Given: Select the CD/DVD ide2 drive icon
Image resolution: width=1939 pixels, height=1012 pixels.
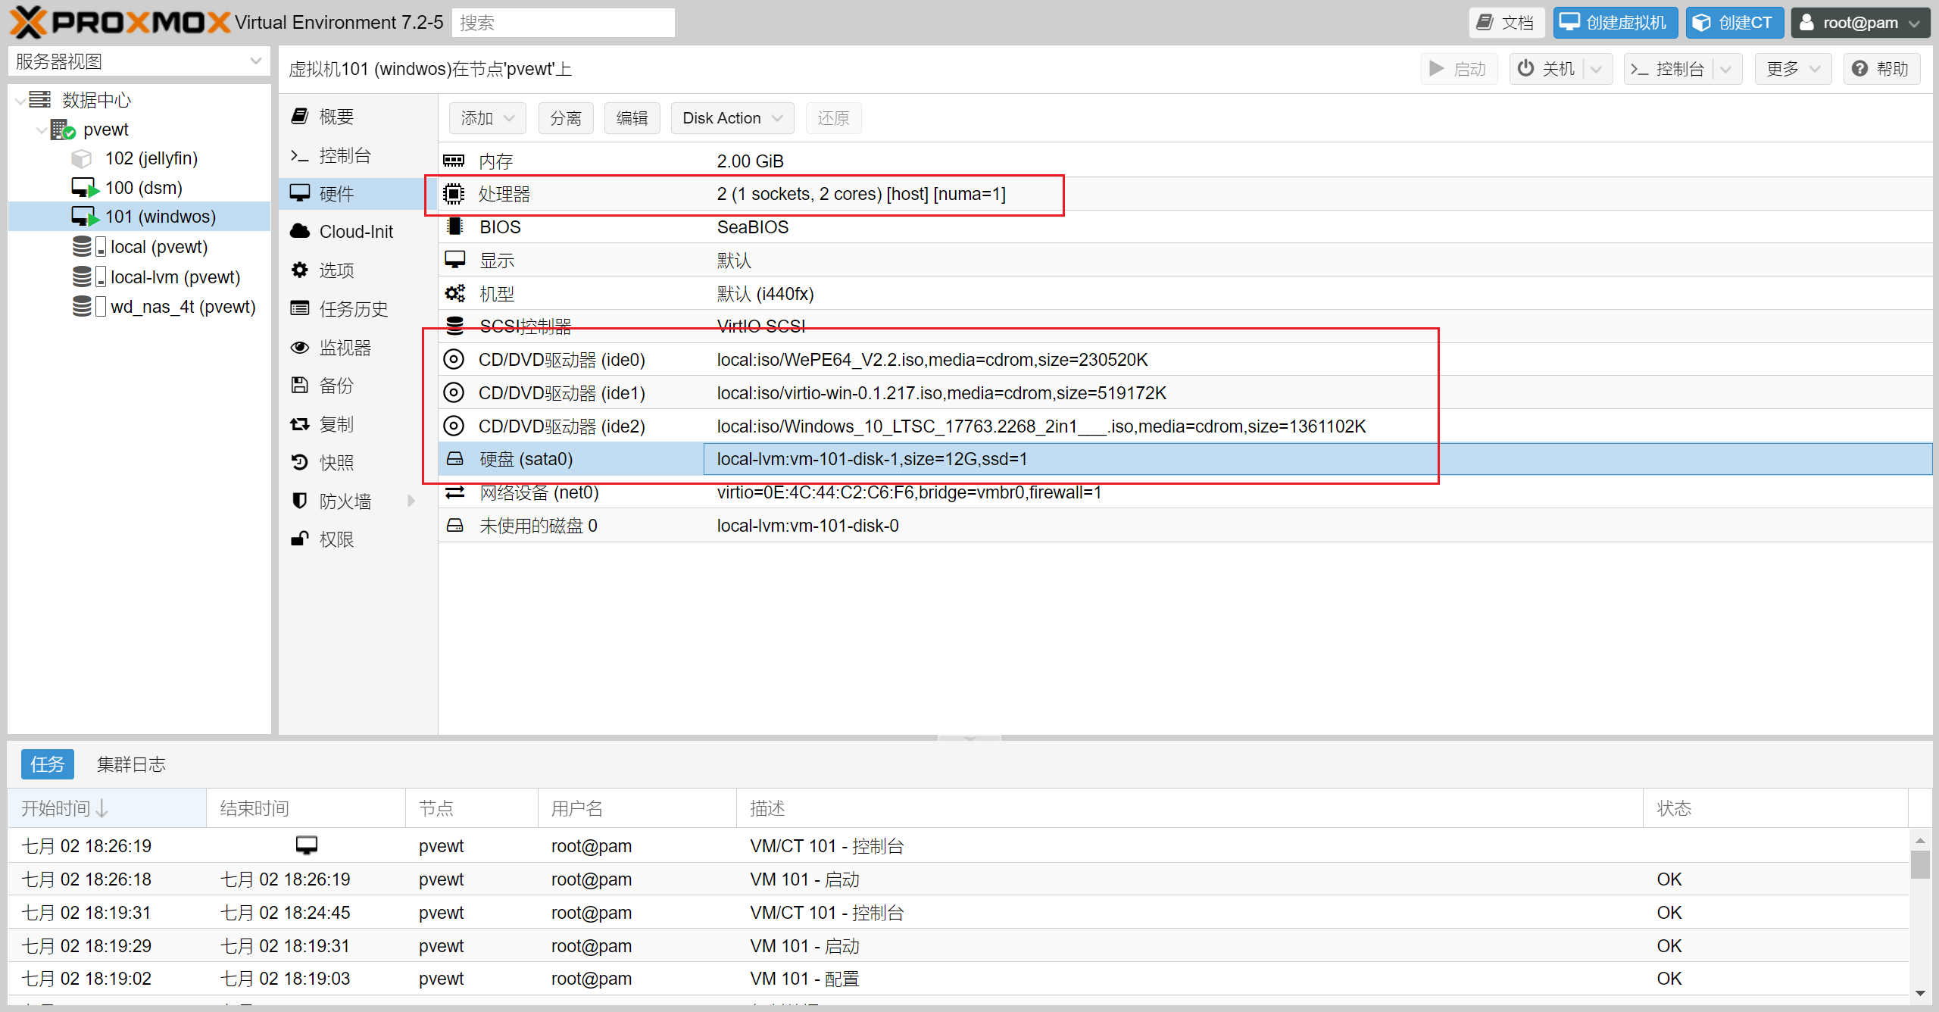Looking at the screenshot, I should click(454, 426).
